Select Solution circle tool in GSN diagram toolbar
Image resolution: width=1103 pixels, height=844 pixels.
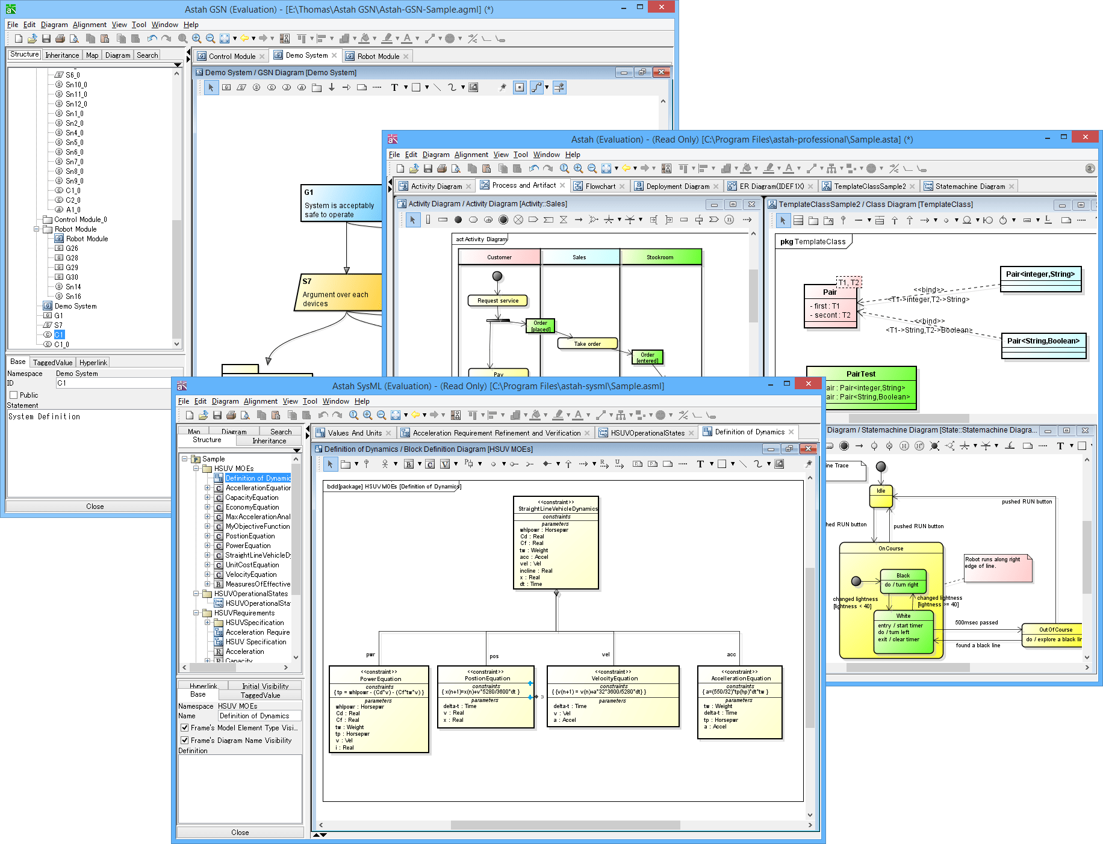256,87
